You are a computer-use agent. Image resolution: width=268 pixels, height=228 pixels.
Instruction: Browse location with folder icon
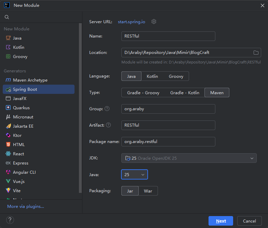coord(256,53)
